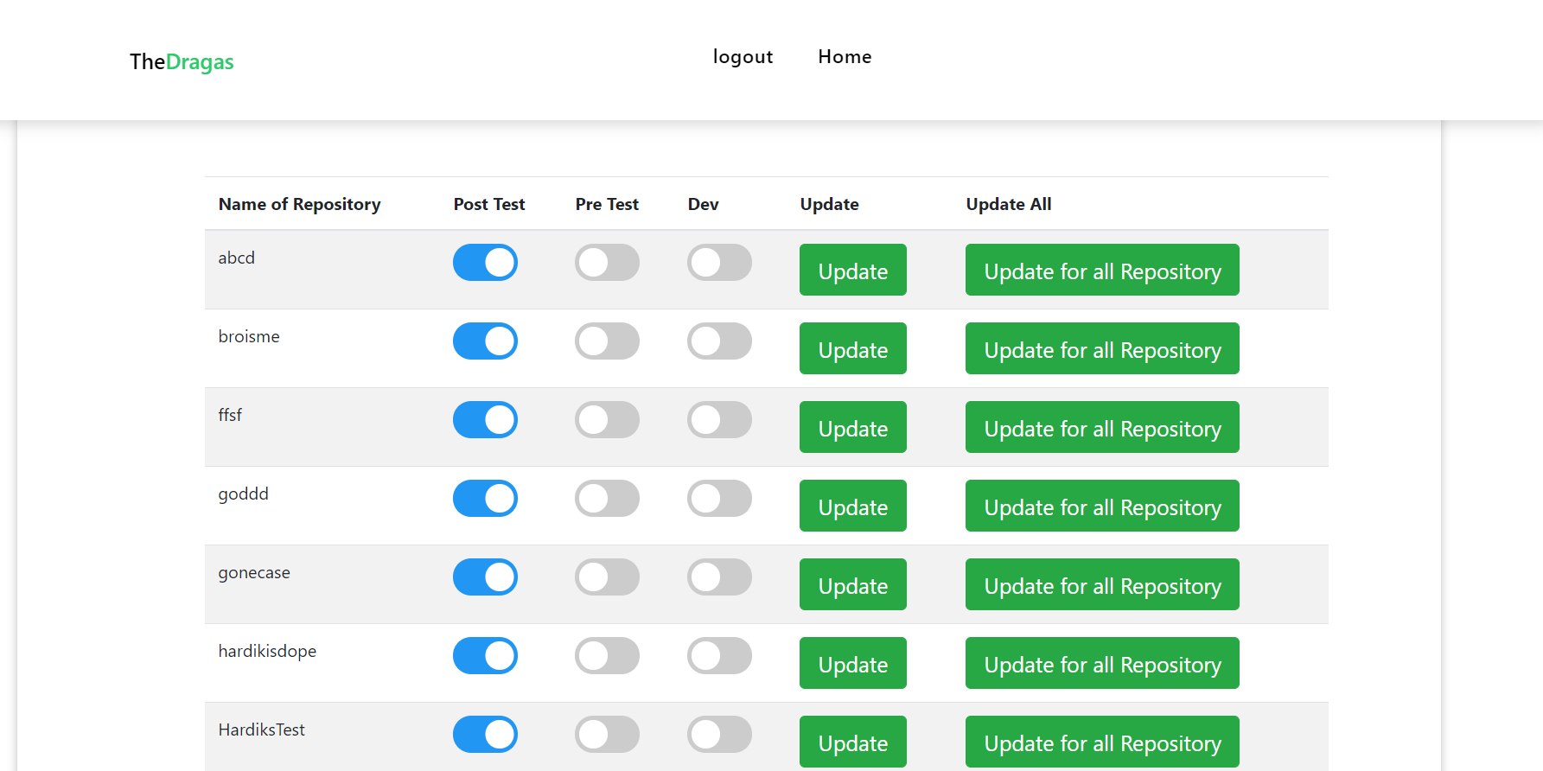This screenshot has height=771, width=1543.
Task: Click Update for abcd
Action: tap(853, 270)
